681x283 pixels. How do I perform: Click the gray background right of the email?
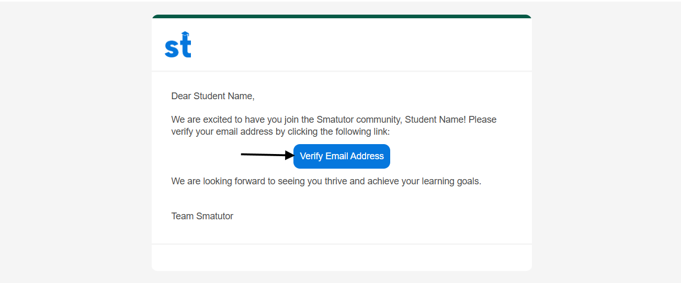point(607,141)
